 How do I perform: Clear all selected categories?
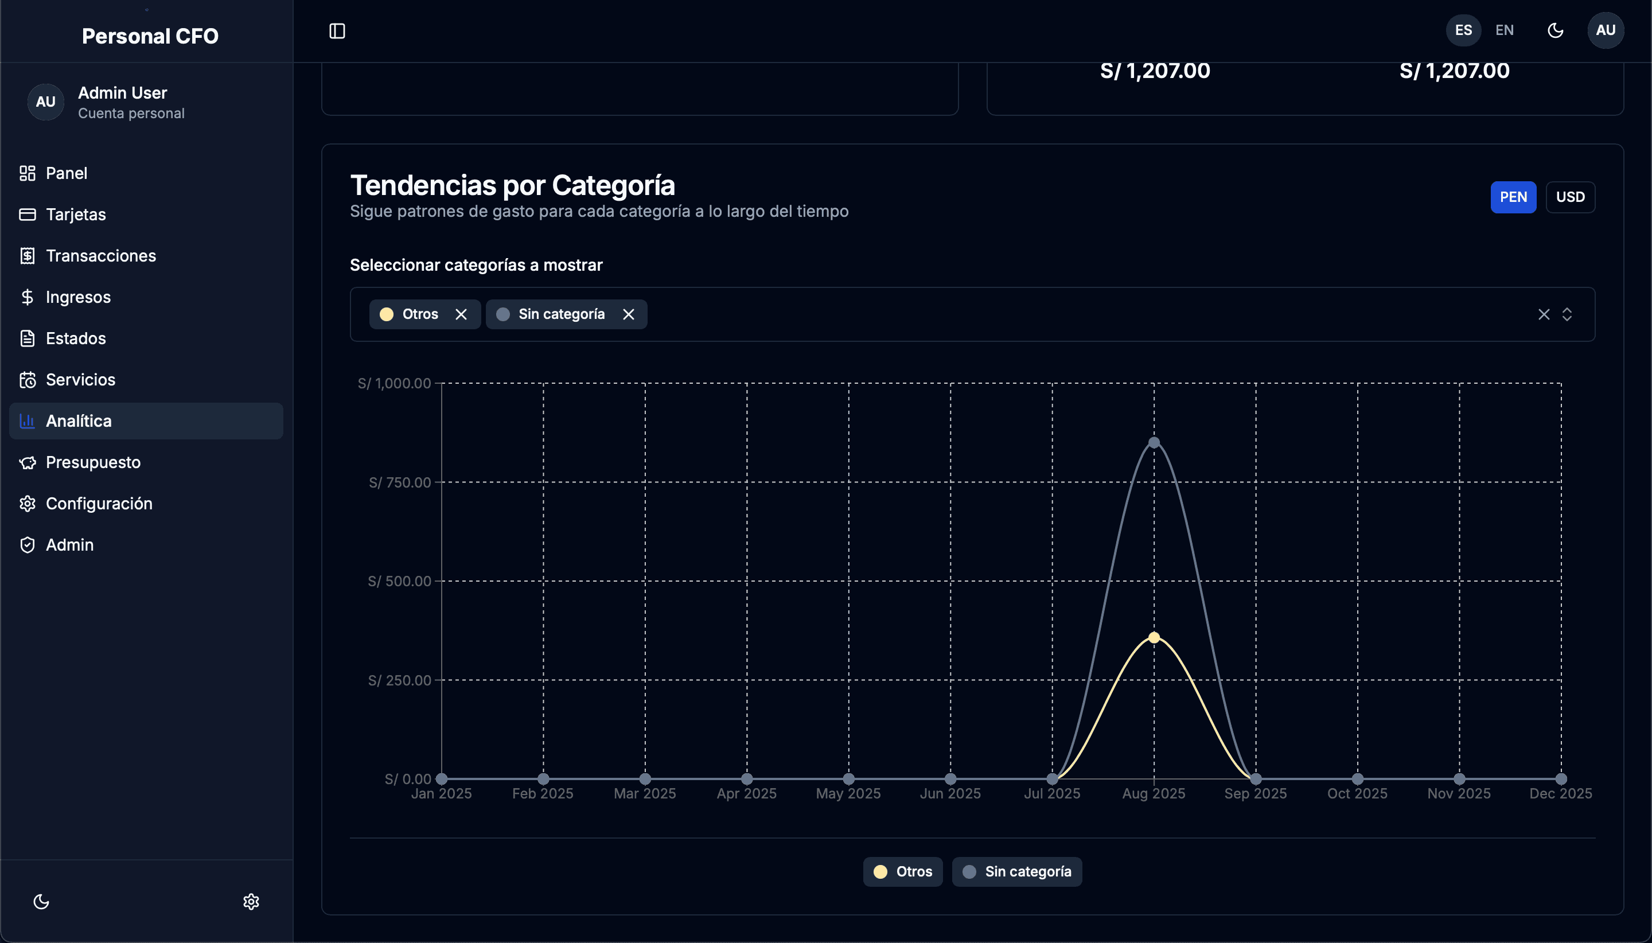click(1544, 314)
